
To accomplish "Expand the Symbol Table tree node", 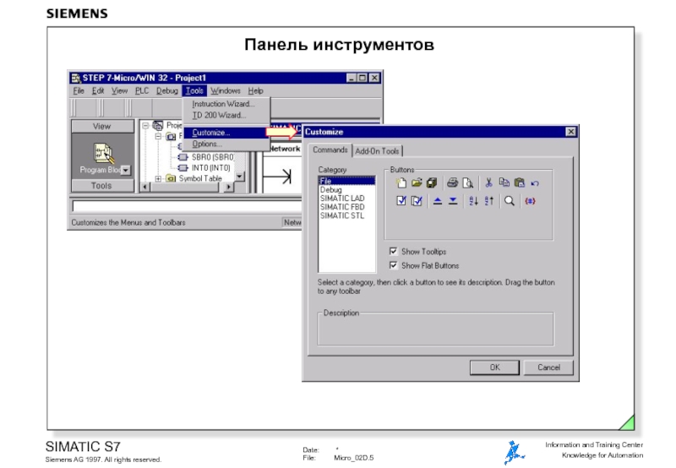I will pos(158,178).
